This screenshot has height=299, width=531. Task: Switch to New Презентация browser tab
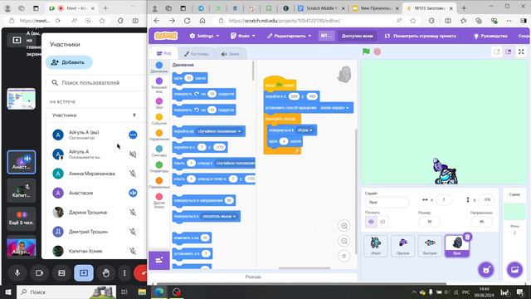[375, 8]
